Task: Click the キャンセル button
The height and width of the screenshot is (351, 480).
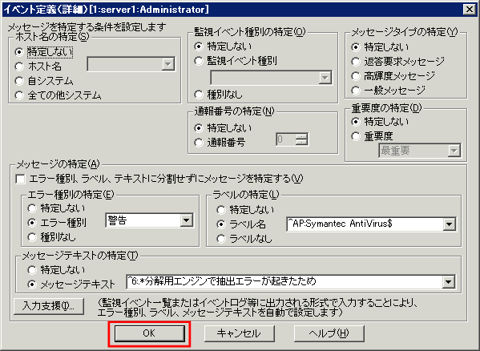Action: click(239, 333)
